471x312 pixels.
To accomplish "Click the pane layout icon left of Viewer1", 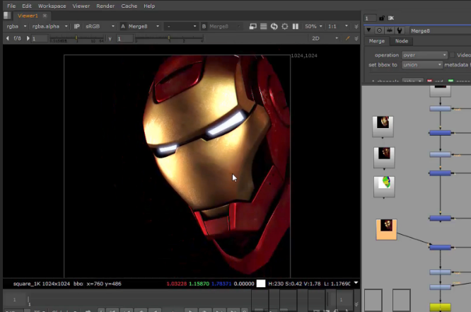I will (8, 16).
